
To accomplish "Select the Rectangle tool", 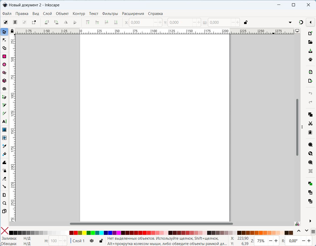I will click(x=4, y=56).
